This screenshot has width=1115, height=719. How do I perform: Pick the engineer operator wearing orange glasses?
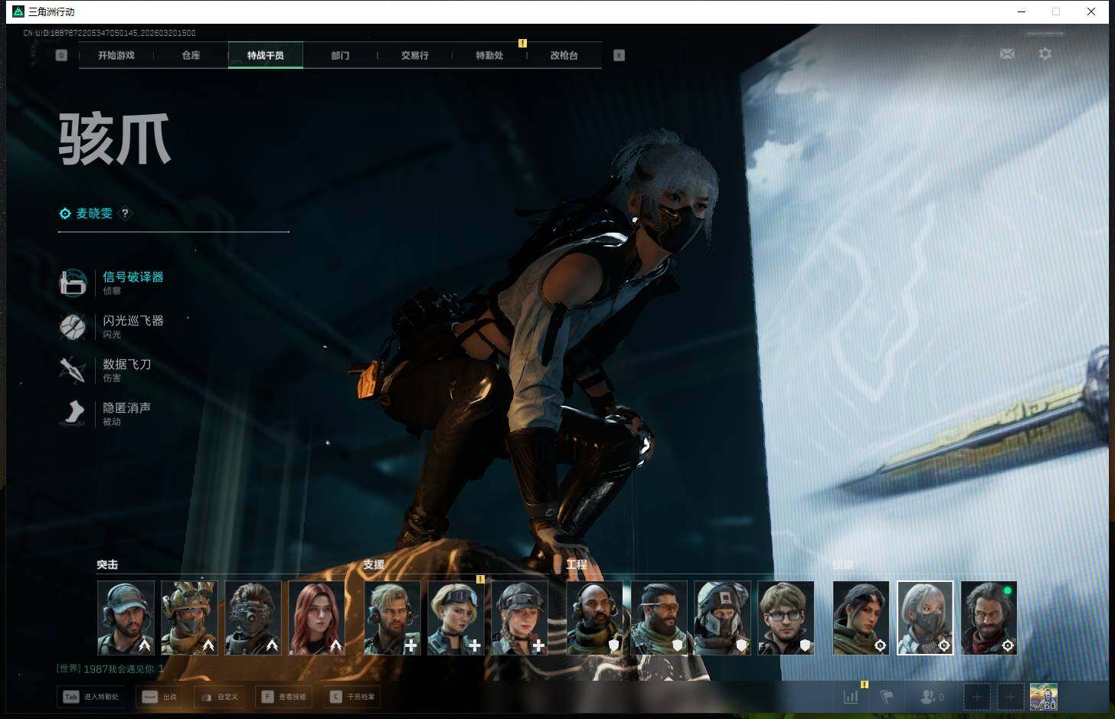pos(659,617)
